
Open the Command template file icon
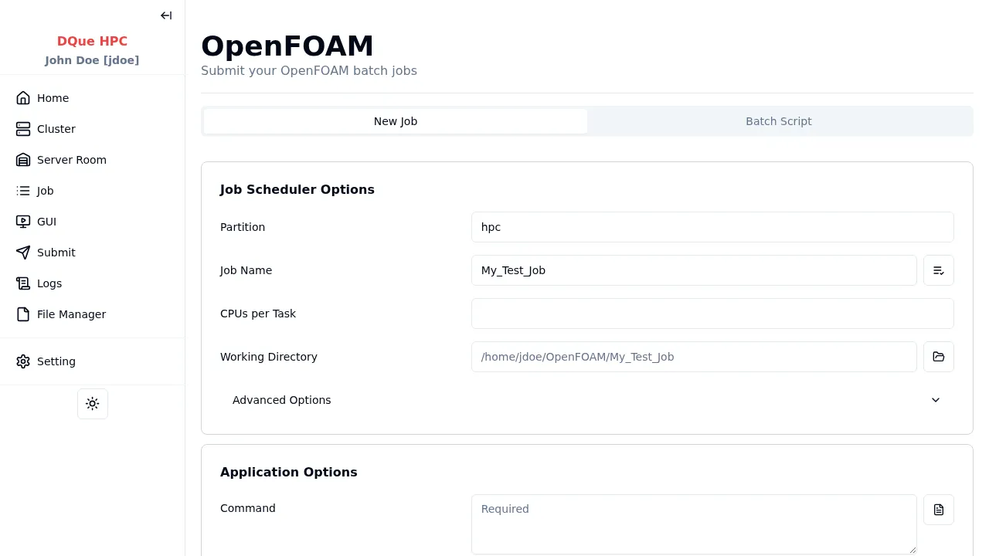938,510
